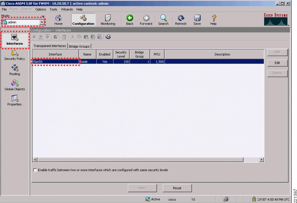
Task: Select the Interfaces sidebar icon
Action: click(15, 40)
